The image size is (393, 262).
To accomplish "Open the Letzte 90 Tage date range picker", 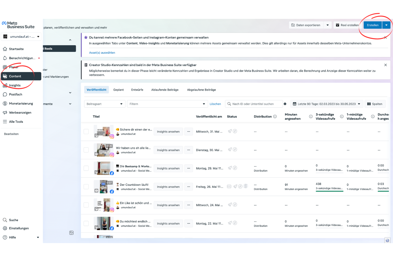I will 327,104.
